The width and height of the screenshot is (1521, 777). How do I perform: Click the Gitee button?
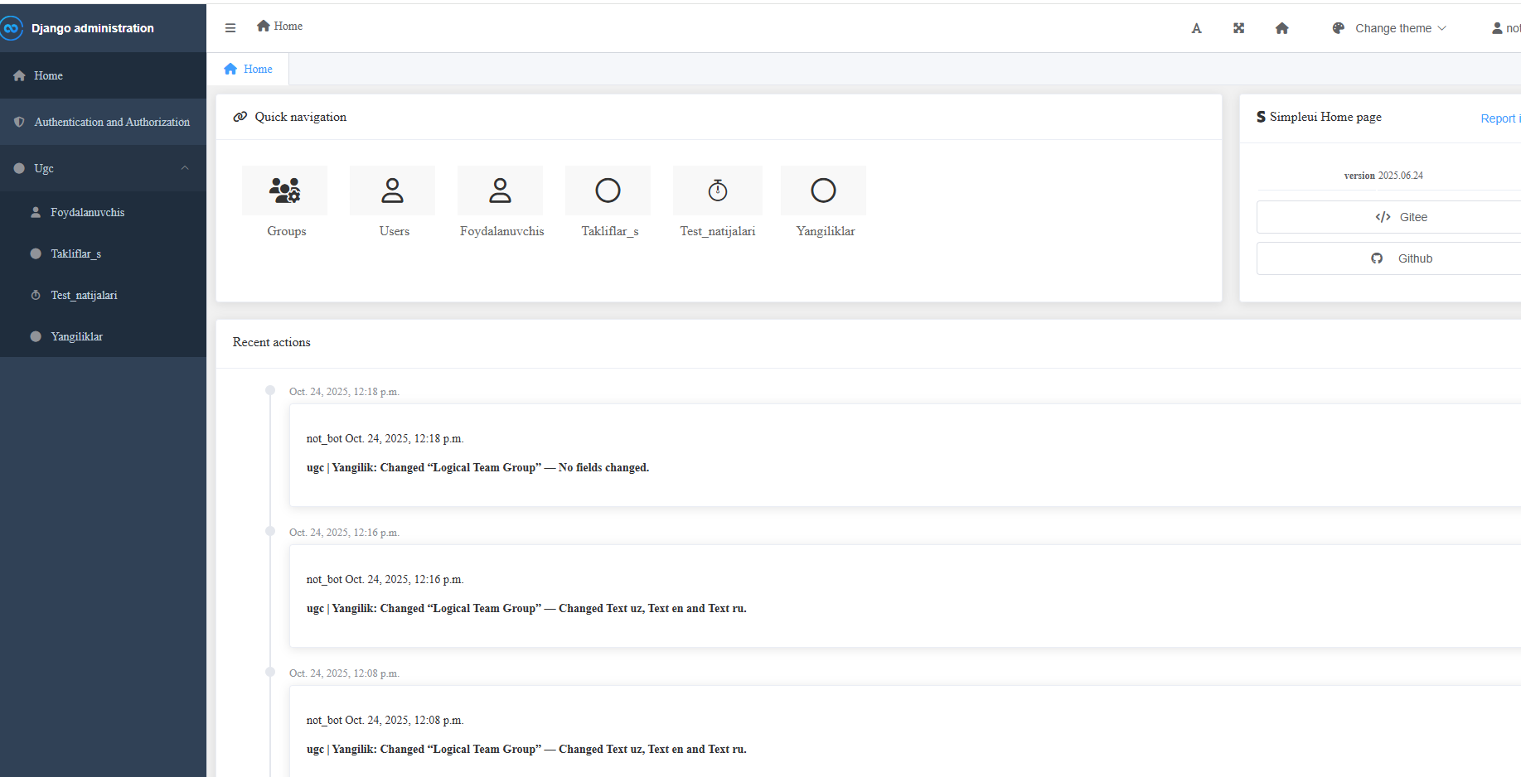(1401, 217)
